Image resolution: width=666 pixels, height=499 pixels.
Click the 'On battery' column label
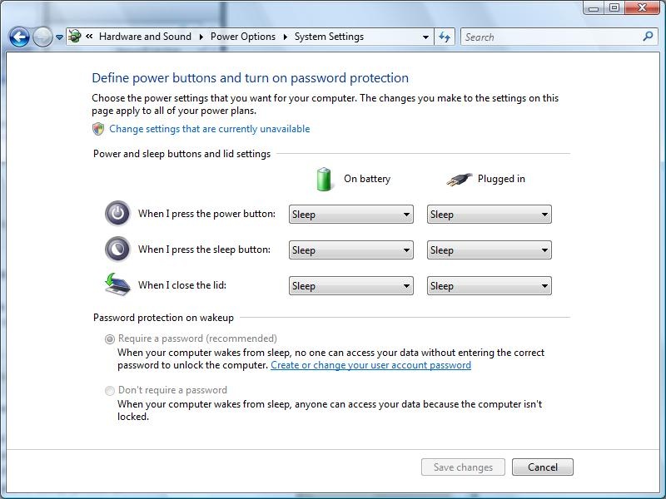(x=367, y=179)
